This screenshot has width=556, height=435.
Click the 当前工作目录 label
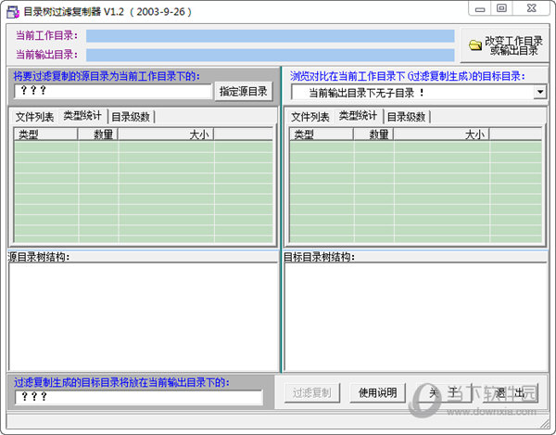(x=46, y=35)
